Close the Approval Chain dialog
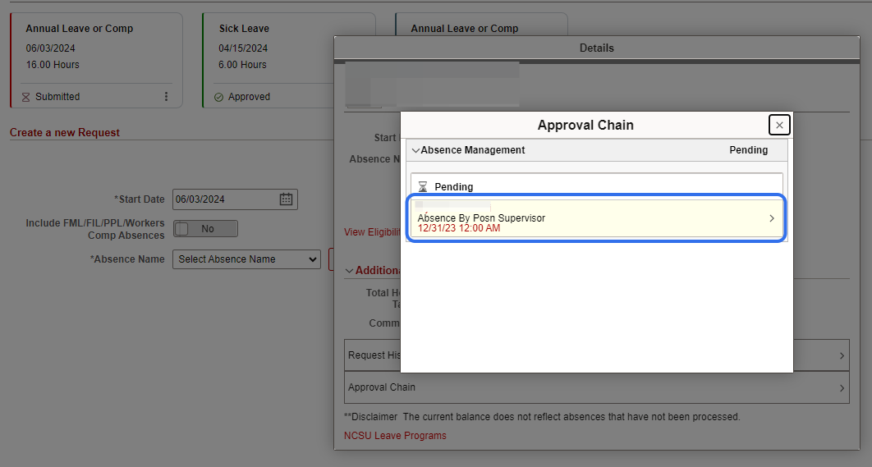872x467 pixels. [x=779, y=125]
